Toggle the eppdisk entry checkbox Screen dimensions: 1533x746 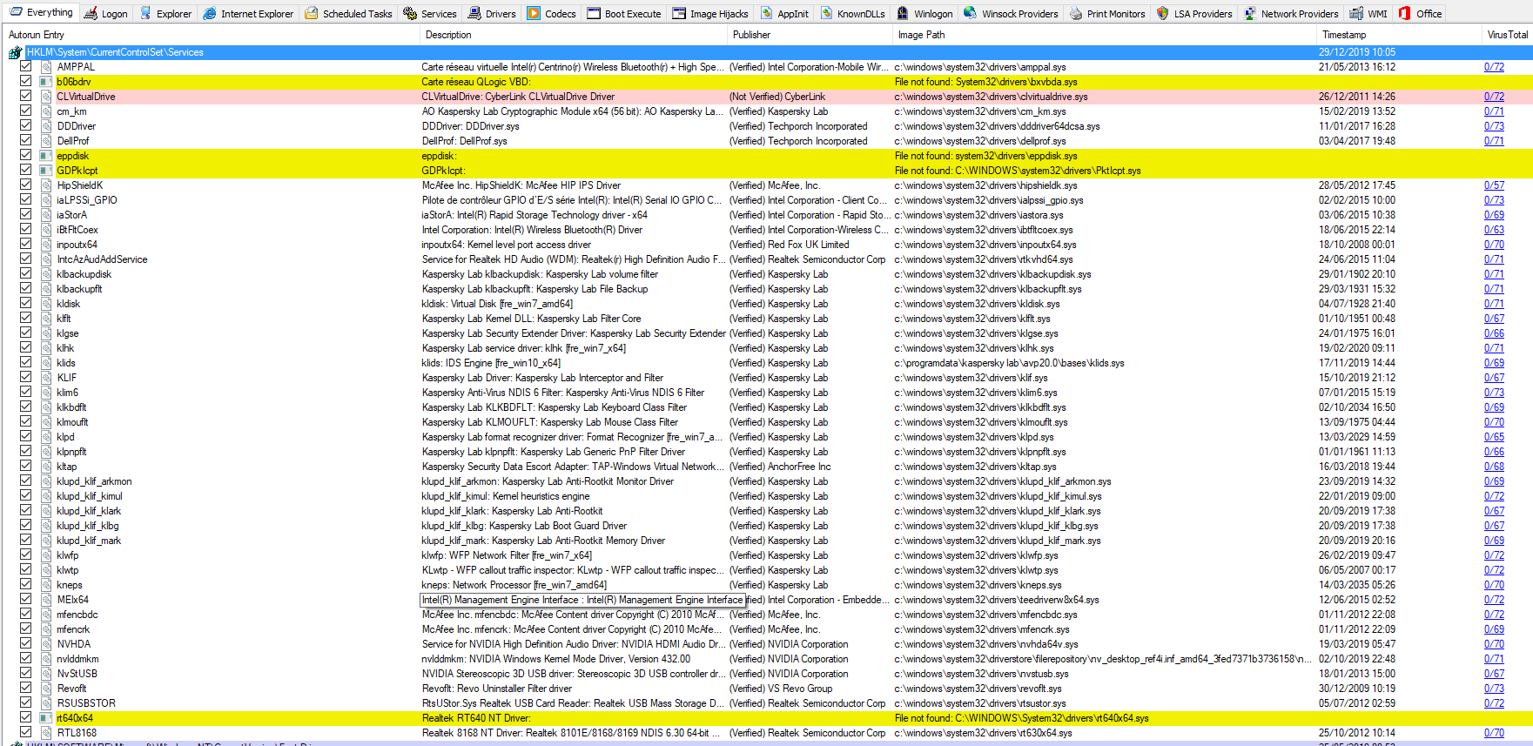click(25, 155)
